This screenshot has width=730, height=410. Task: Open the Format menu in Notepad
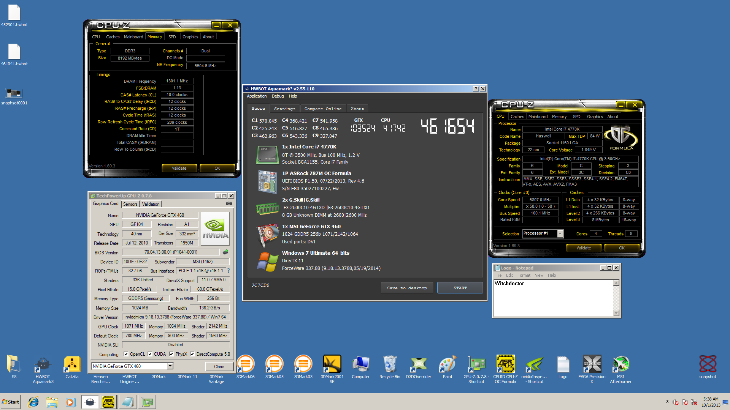[x=524, y=275]
